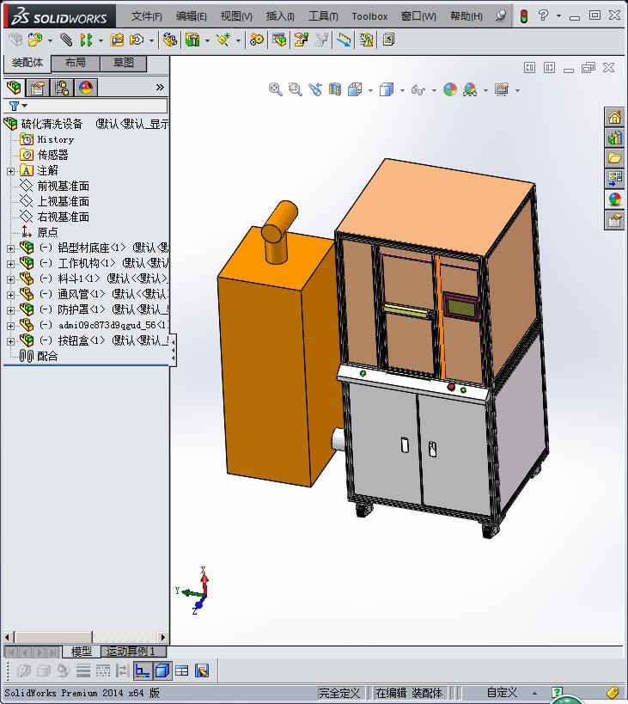Open Hide/Show Items dropdown arrow
628x704 pixels.
(434, 91)
